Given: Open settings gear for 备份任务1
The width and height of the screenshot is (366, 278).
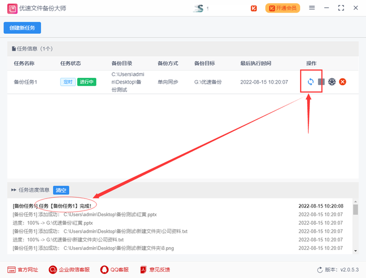Looking at the screenshot, I should 332,82.
